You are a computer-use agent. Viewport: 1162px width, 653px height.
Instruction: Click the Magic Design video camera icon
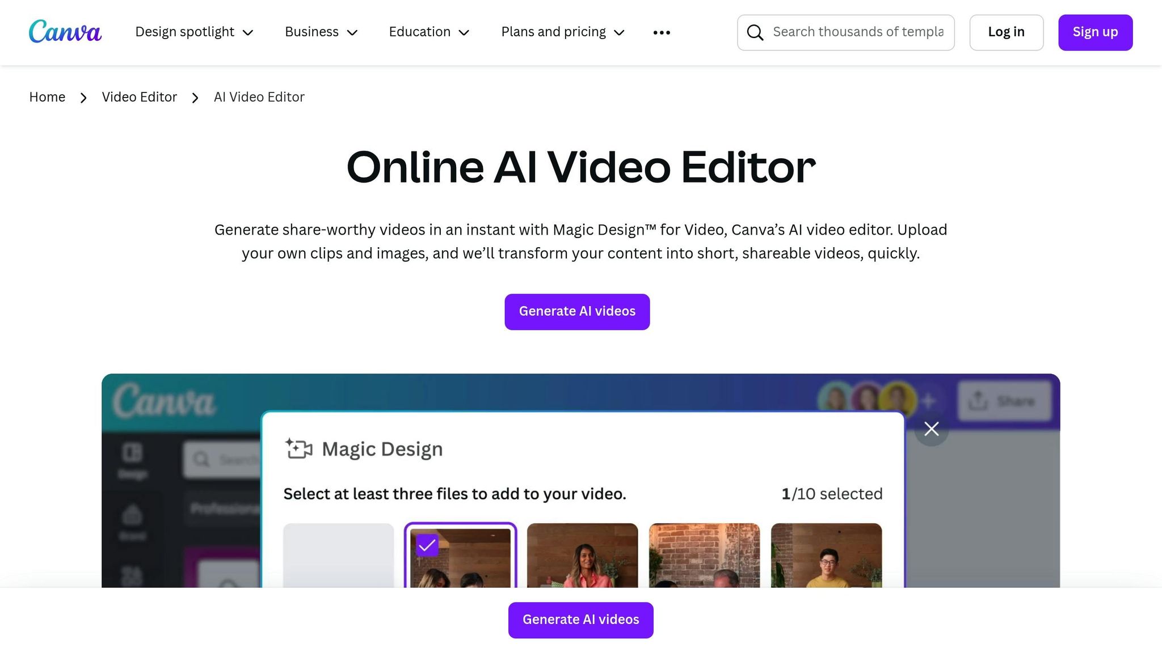click(298, 448)
